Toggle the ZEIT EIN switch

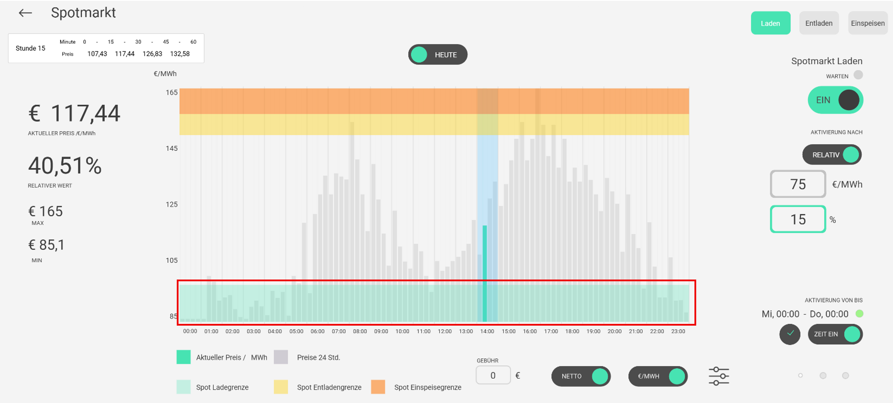(x=835, y=334)
